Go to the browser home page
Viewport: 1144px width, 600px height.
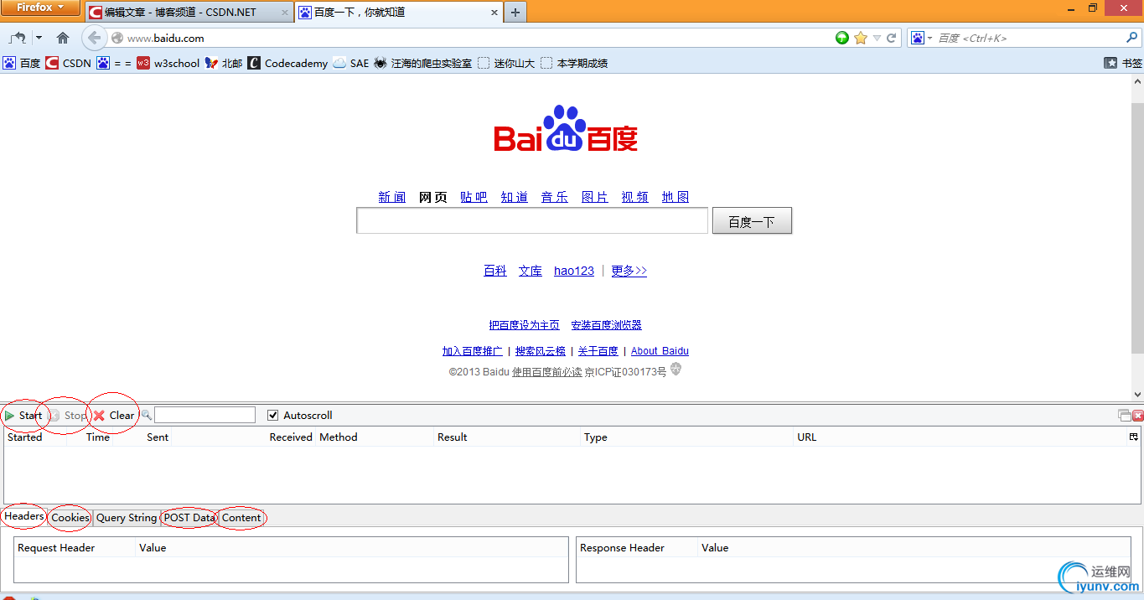point(63,38)
